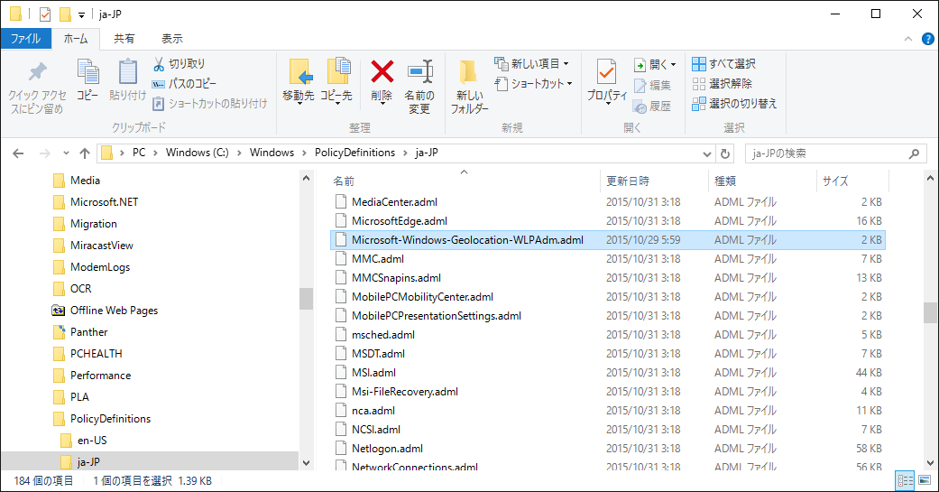Open the Move to (移動先) dropdown
Image resolution: width=939 pixels, height=492 pixels.
click(x=299, y=96)
